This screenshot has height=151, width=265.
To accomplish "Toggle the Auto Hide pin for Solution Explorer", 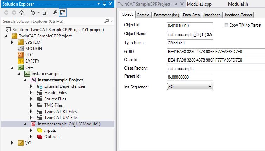I will coord(105,4).
